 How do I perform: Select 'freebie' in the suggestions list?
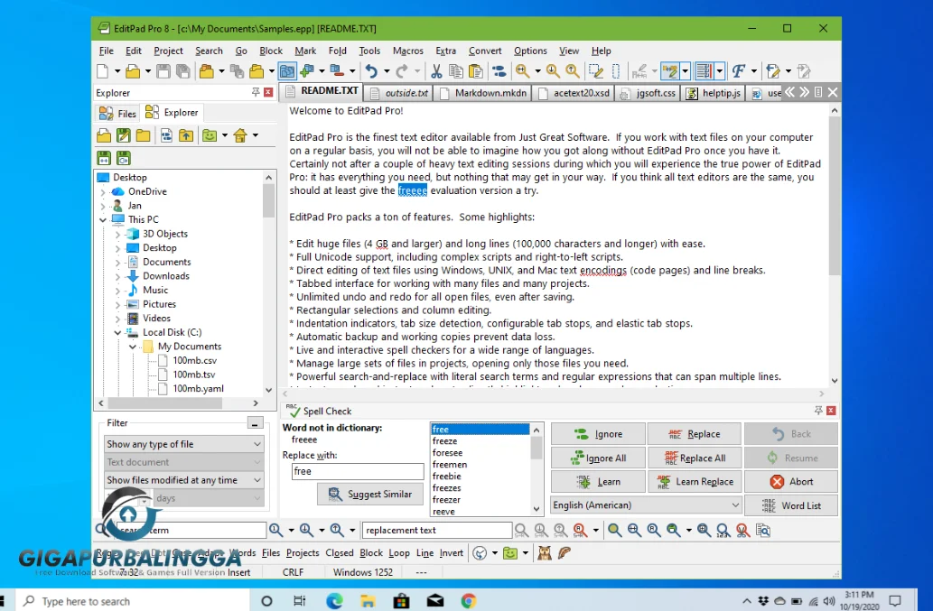480,477
